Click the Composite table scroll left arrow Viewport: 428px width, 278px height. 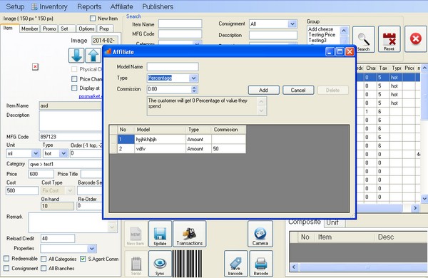tap(294, 267)
